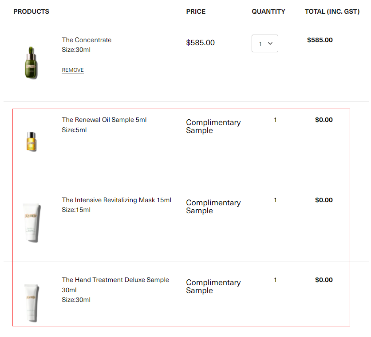Screen dimensions: 371x337
Task: Click the Intensive Revitalizing Mask thumbnail
Action: pyautogui.click(x=32, y=223)
